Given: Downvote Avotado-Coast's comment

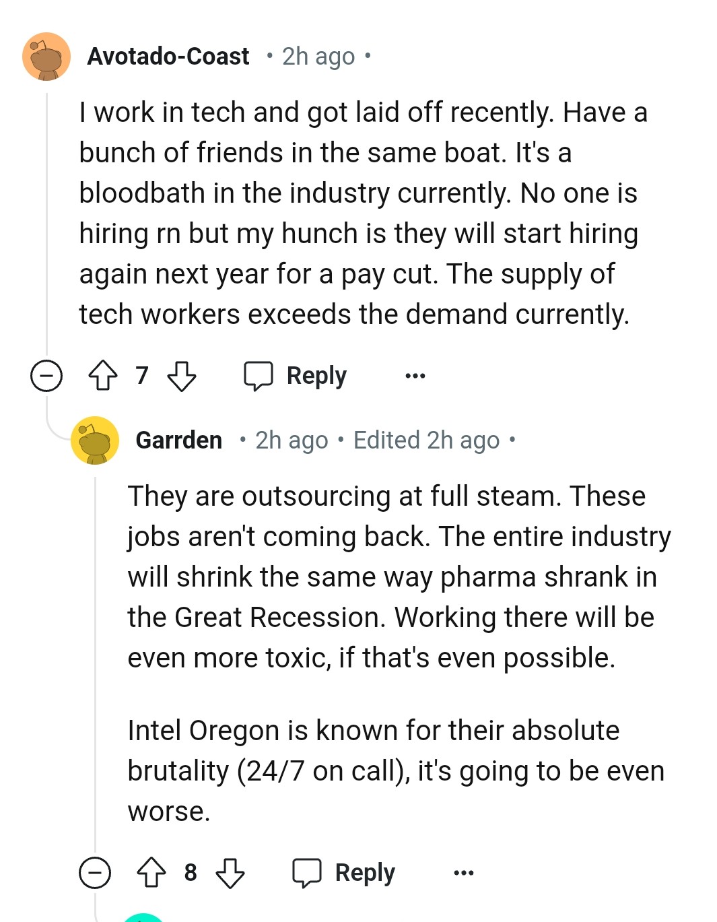Looking at the screenshot, I should [181, 375].
